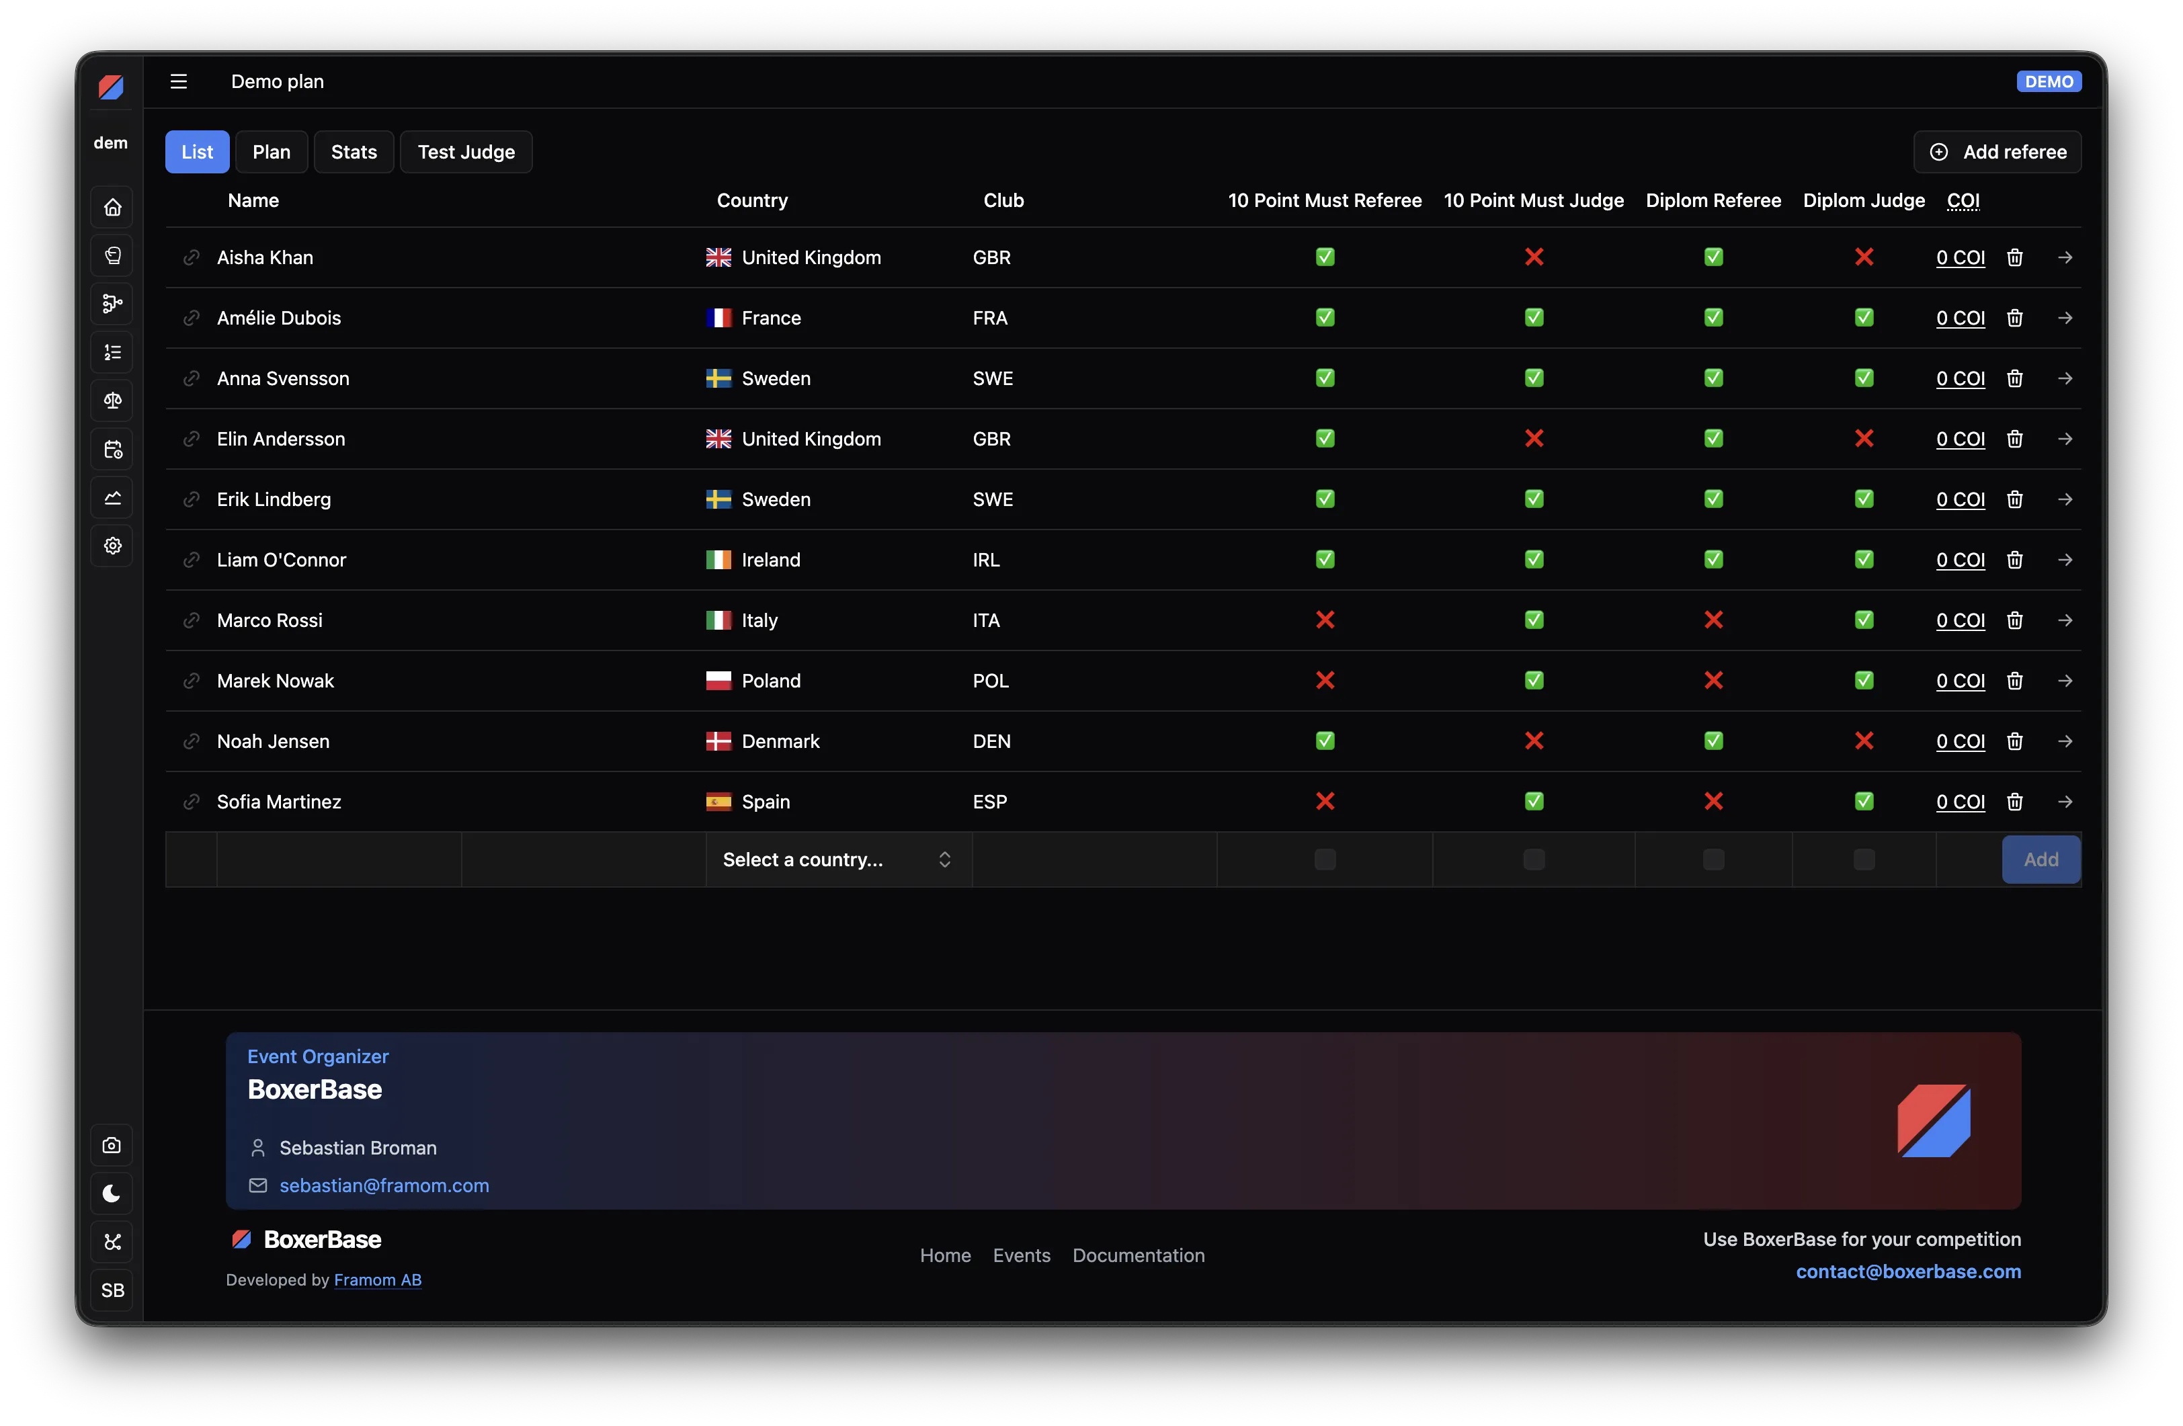Open Marco Rossi details arrow
This screenshot has width=2183, height=1426.
[x=2065, y=621]
